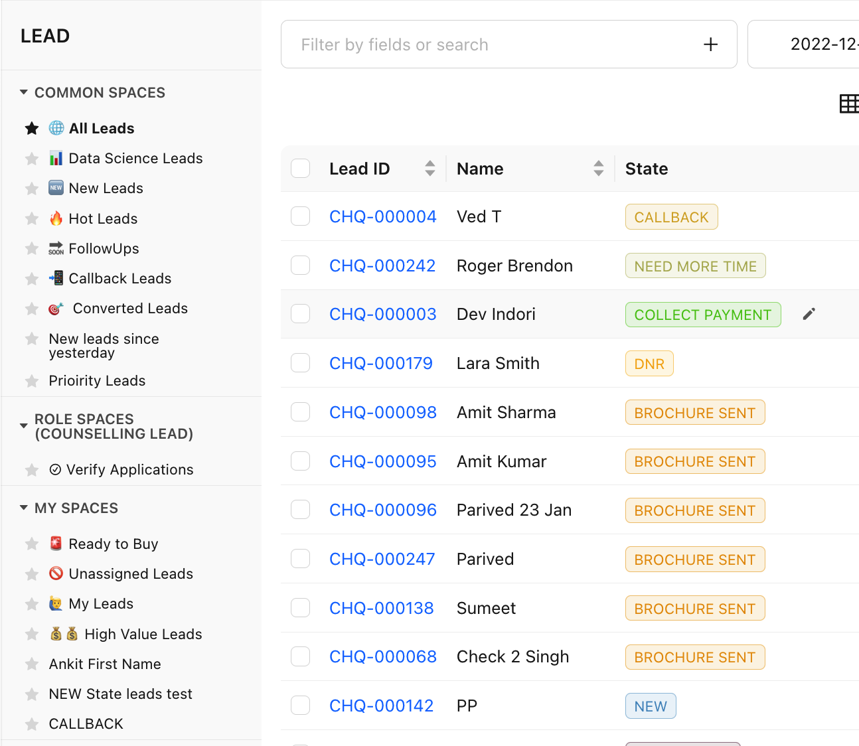
Task: Click the plus icon in the filter bar
Action: [710, 44]
